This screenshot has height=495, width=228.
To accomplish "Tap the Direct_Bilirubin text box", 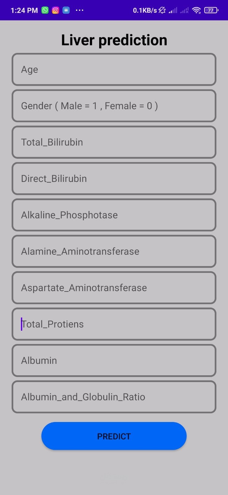I will (114, 179).
